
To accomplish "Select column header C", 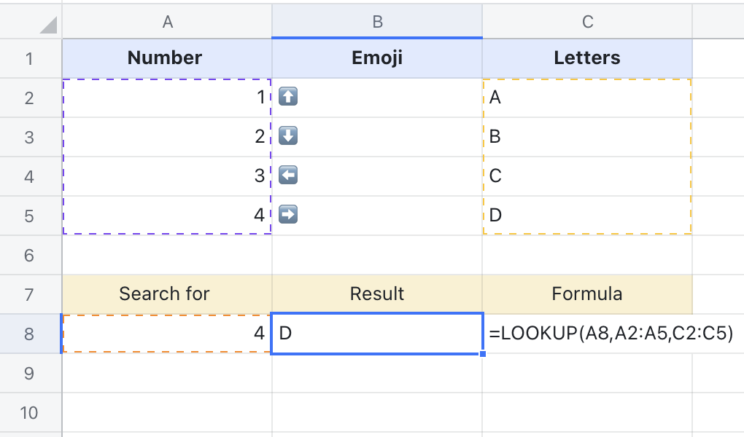I will point(586,20).
